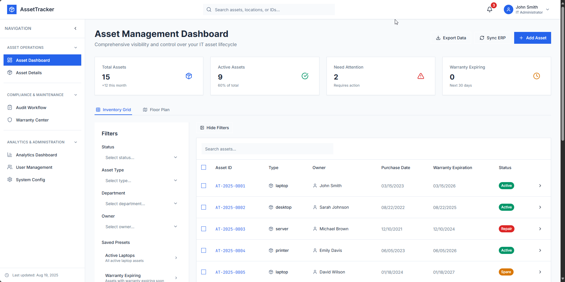Apply the Active Laptops saved preset
The height and width of the screenshot is (282, 565).
pos(142,258)
